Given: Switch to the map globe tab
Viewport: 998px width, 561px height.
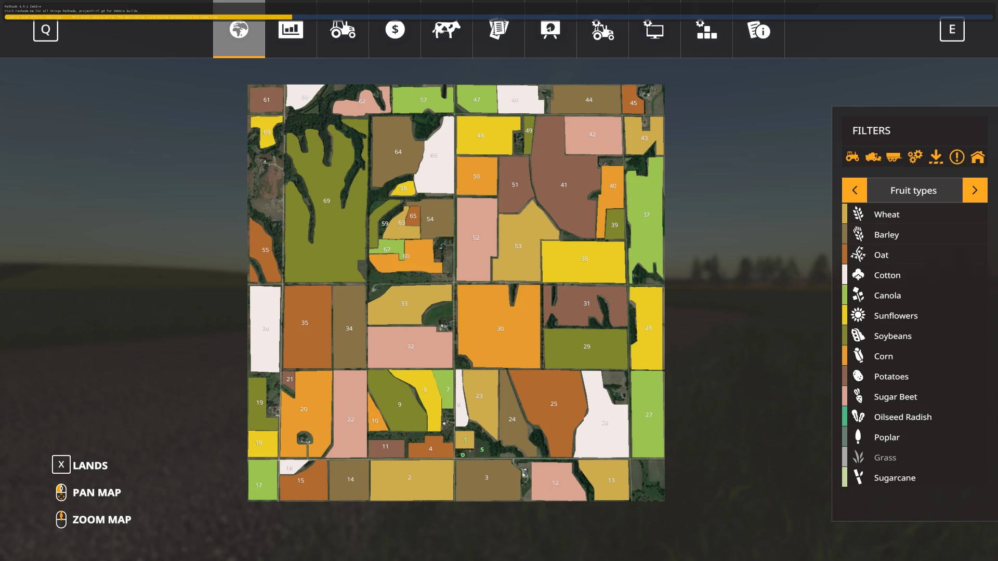Looking at the screenshot, I should (x=239, y=30).
